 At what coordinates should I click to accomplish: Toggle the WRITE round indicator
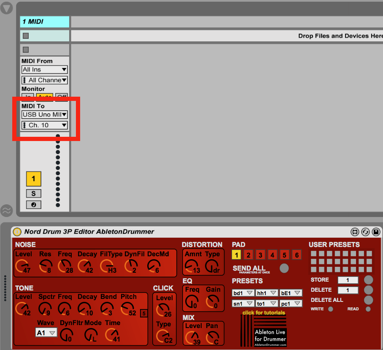[330, 309]
